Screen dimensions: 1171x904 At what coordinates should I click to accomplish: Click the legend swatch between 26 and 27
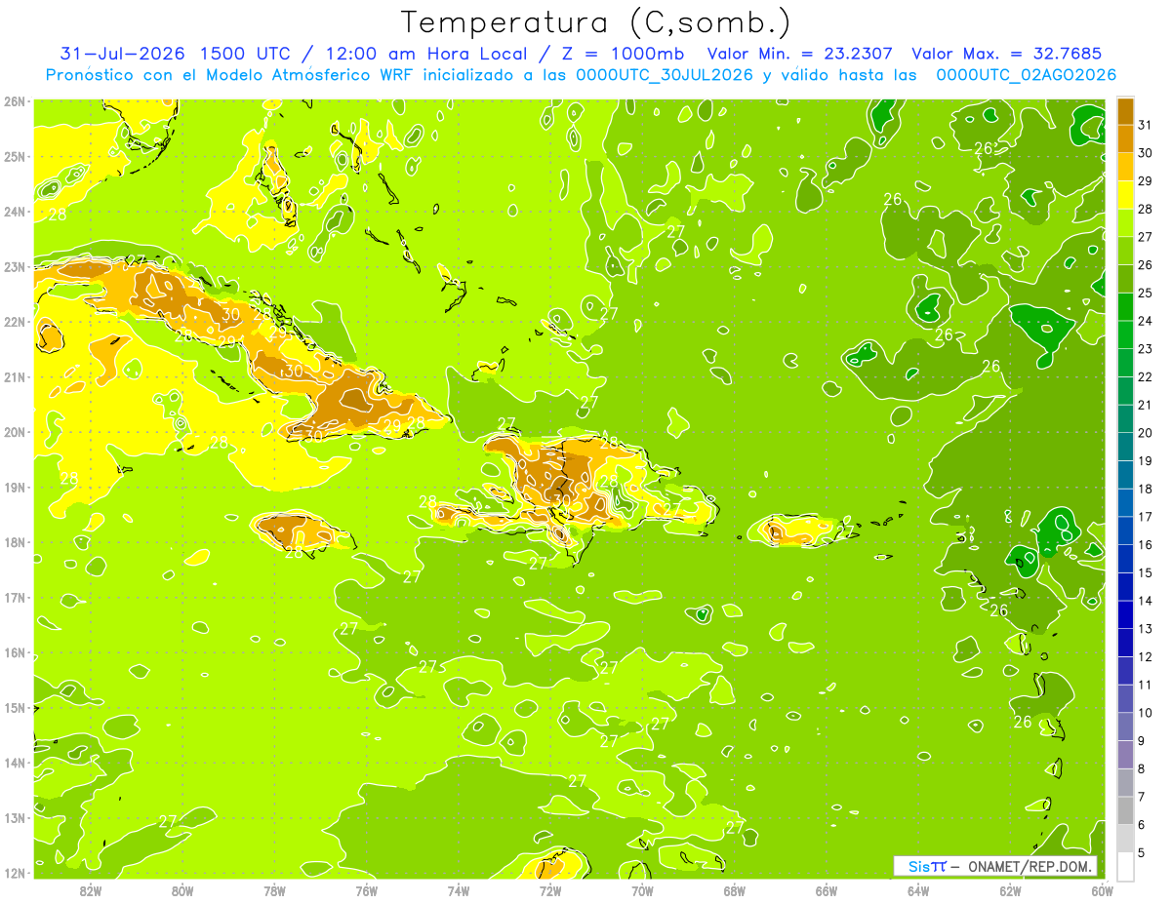pos(1125,251)
